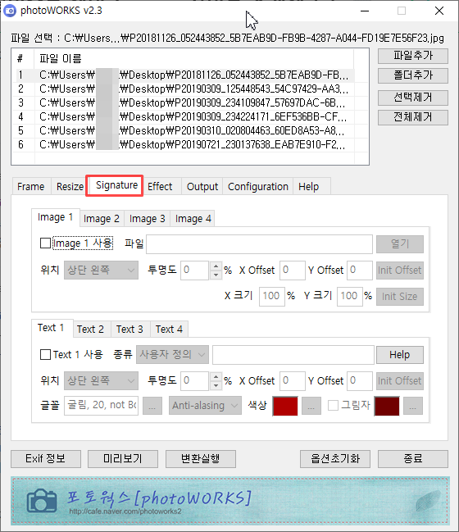Screen dimensions: 459x532
Task: Switch to the Resize tab
Action: click(x=70, y=187)
